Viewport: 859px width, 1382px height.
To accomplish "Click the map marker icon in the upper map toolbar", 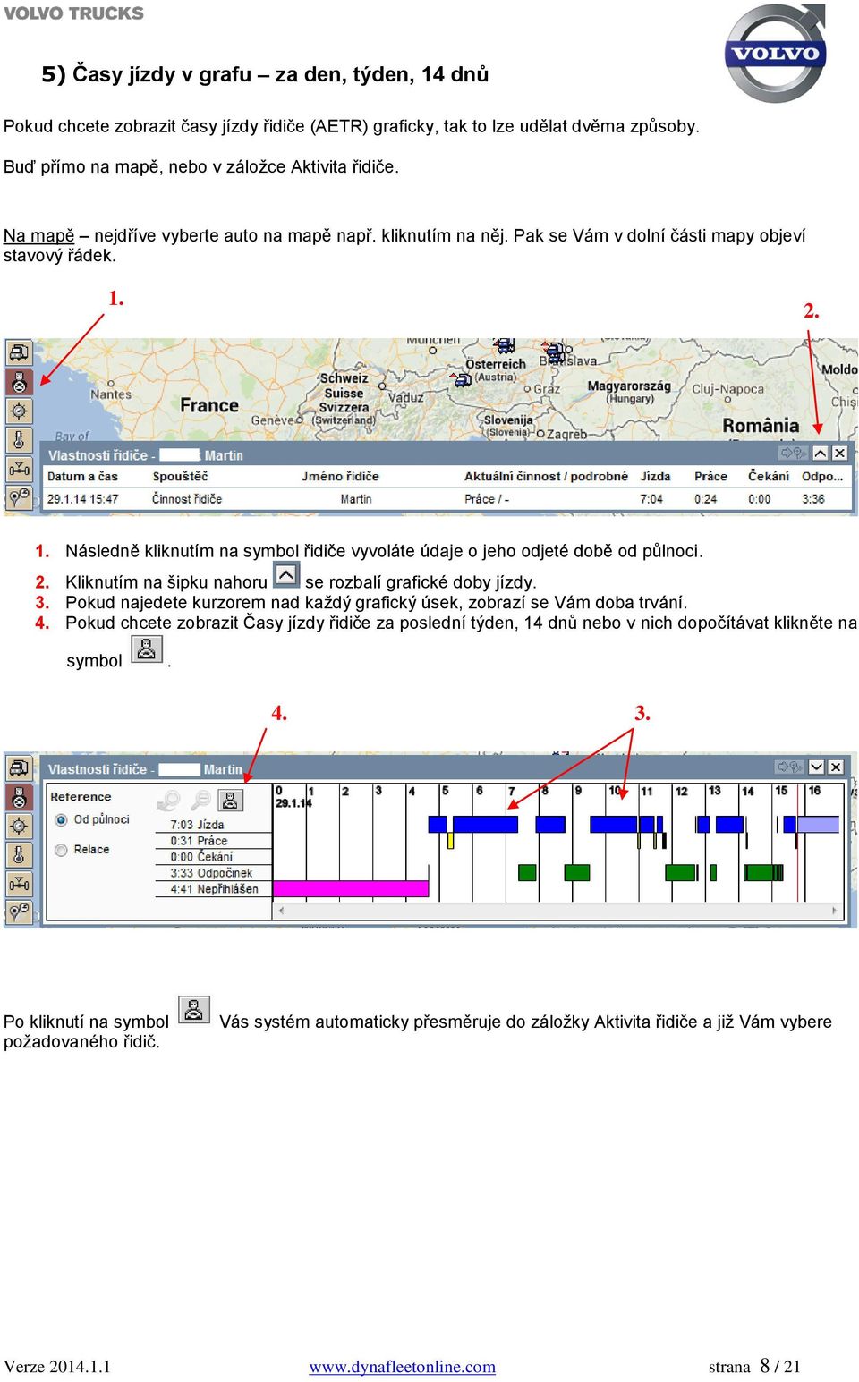I will pos(19,496).
